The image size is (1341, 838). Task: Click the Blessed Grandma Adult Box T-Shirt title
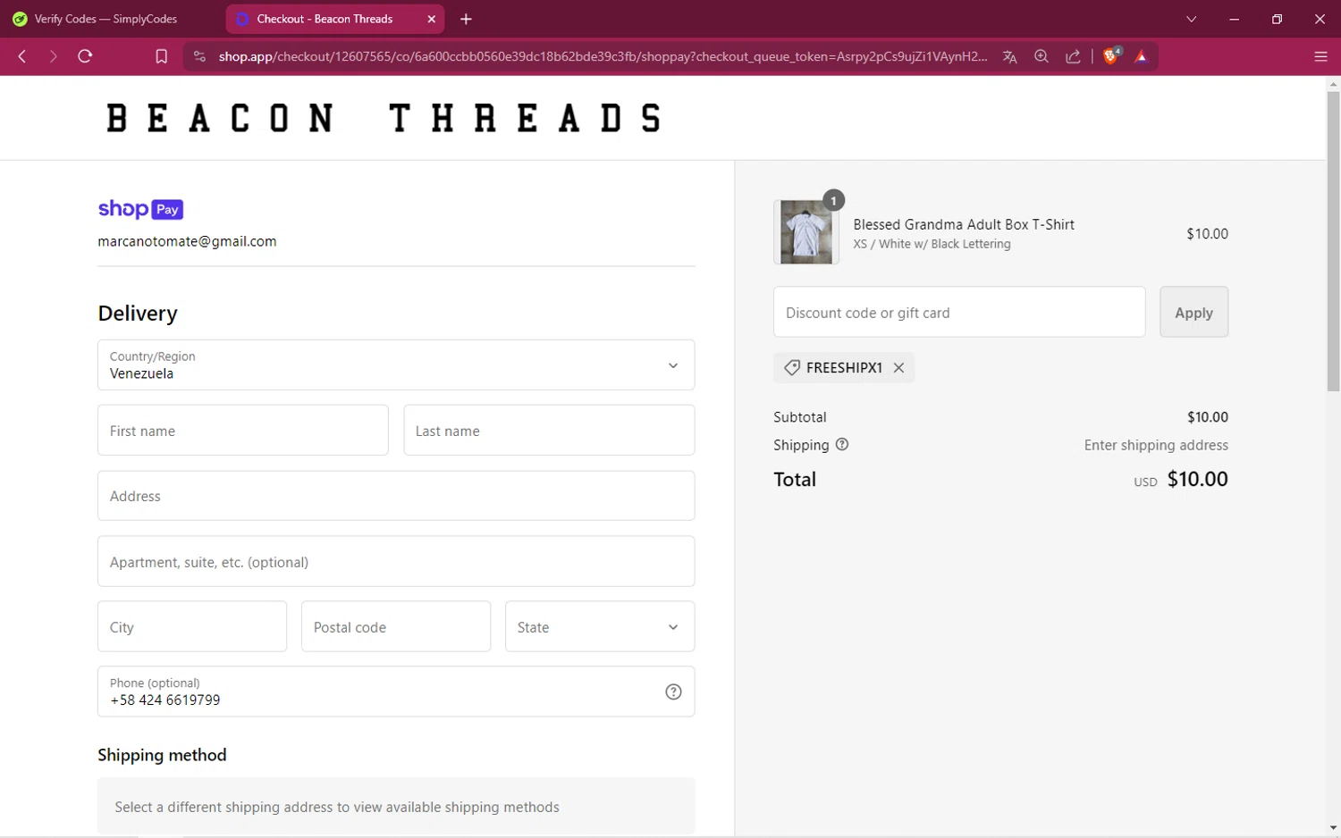[964, 224]
